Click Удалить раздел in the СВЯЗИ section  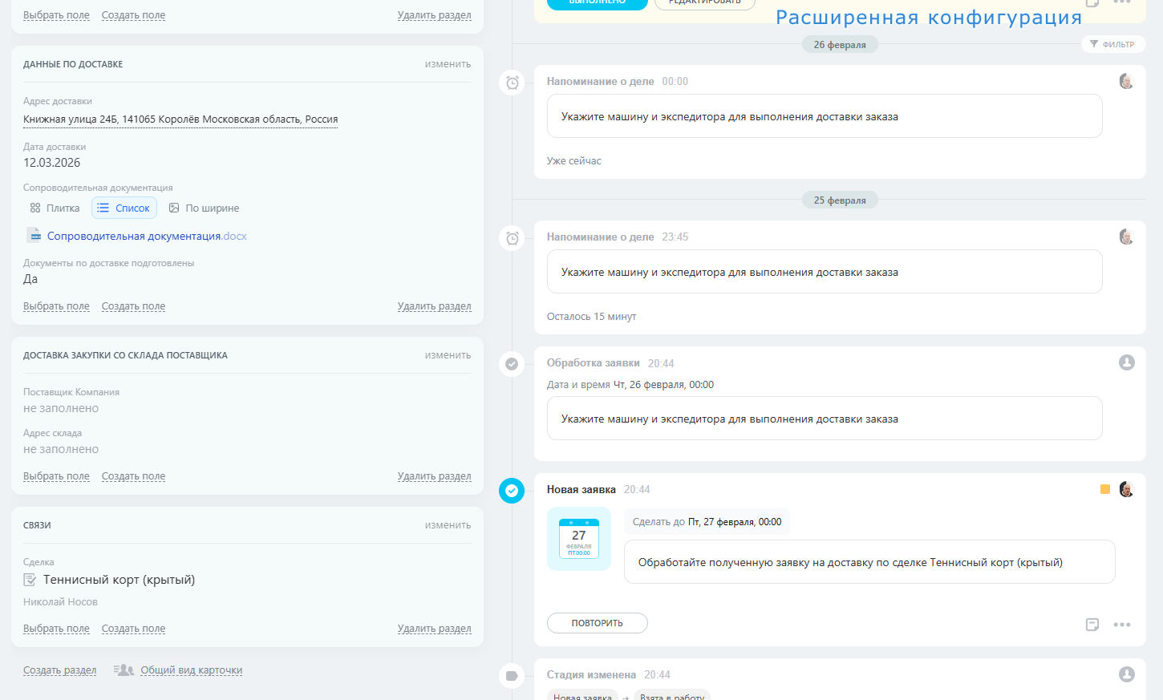(435, 629)
